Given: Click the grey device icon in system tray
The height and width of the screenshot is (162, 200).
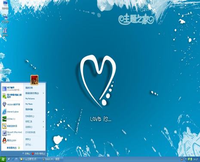Looking at the screenshot, I should tap(182, 159).
